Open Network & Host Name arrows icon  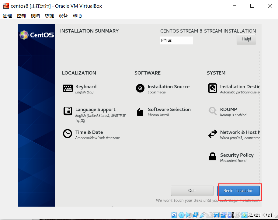[x=213, y=134]
